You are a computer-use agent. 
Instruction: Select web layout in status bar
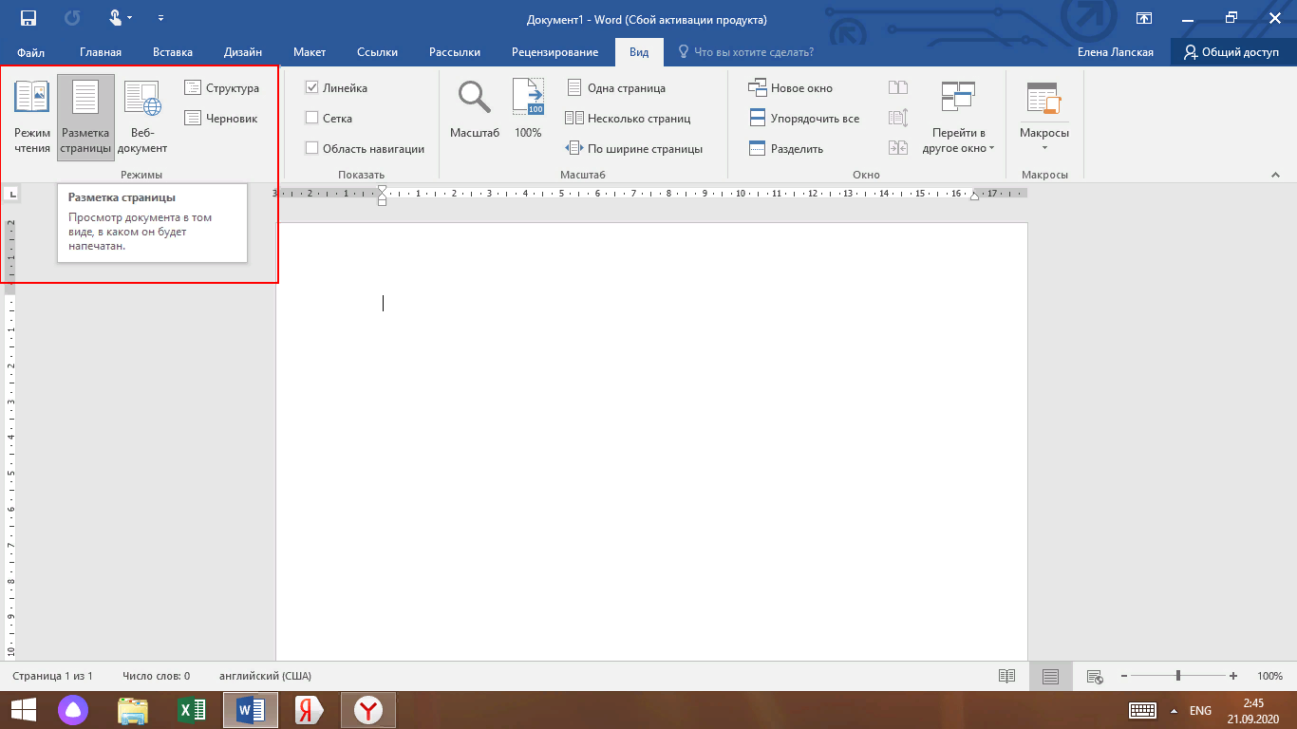pyautogui.click(x=1094, y=677)
